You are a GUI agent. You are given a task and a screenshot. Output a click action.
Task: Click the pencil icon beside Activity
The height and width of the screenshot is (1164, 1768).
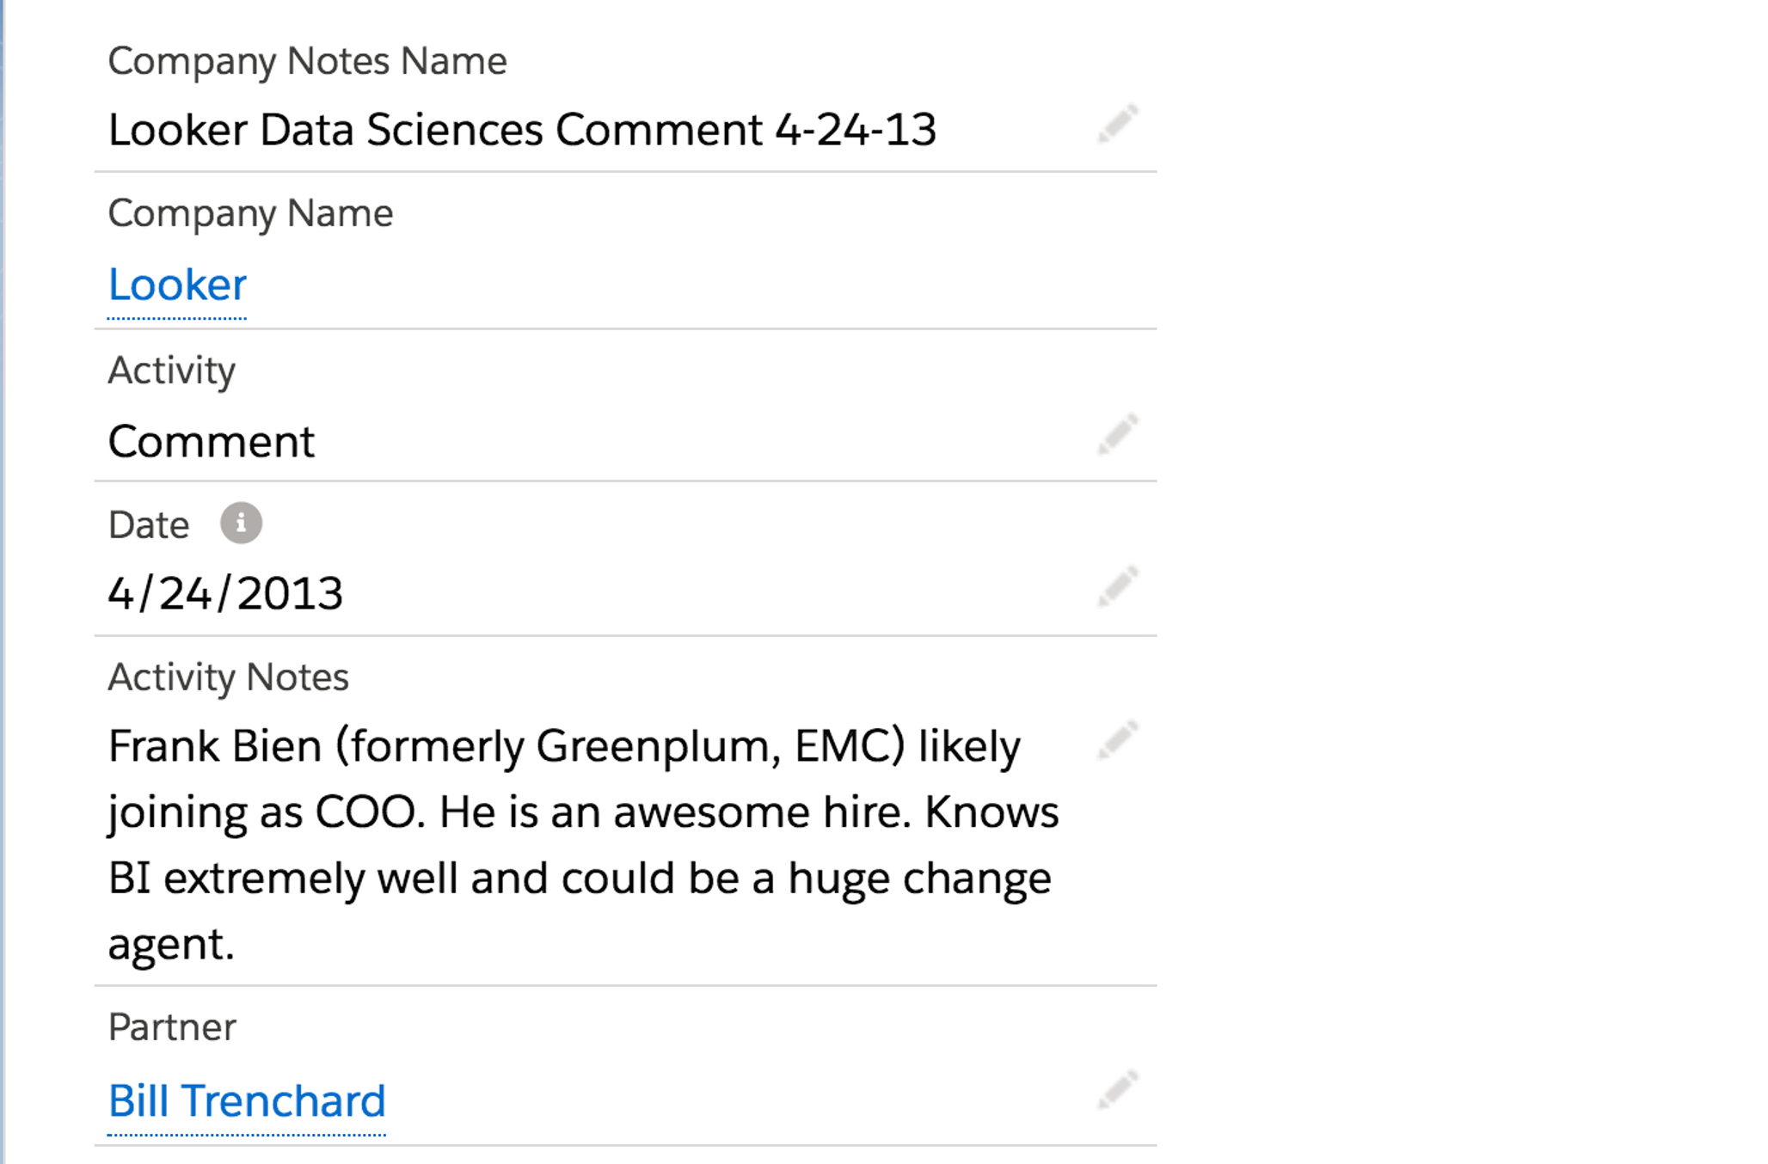(x=1118, y=433)
